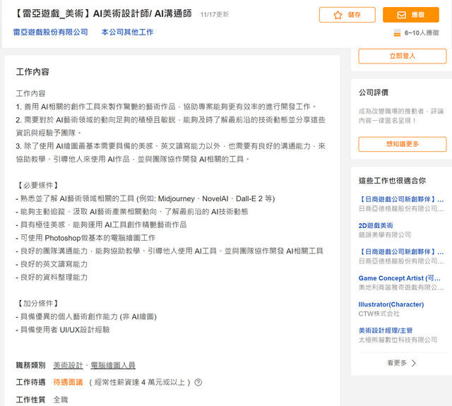Screen dimensions: 452x406
Task: Click the applicant count bars icon
Action: click(397, 33)
